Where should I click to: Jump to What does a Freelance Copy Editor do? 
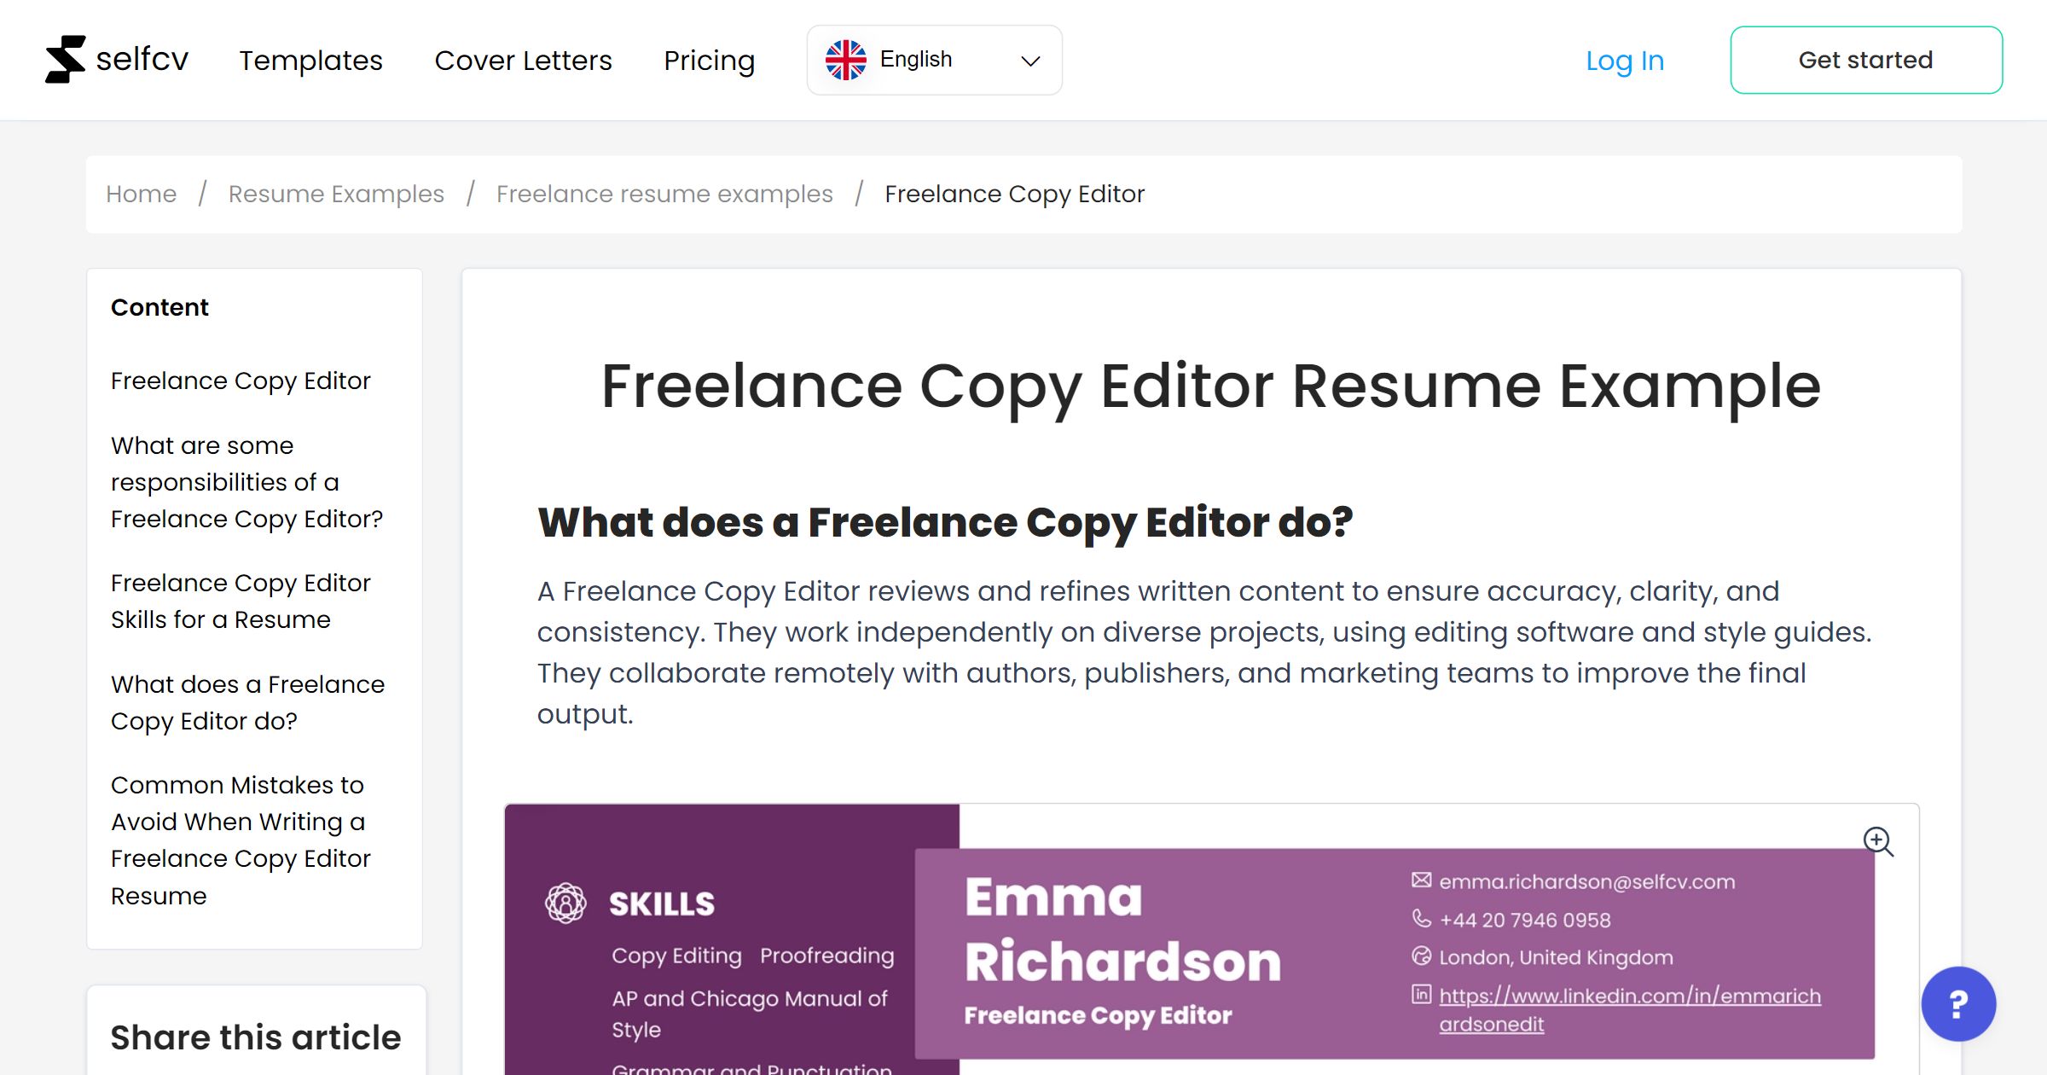[x=247, y=702]
